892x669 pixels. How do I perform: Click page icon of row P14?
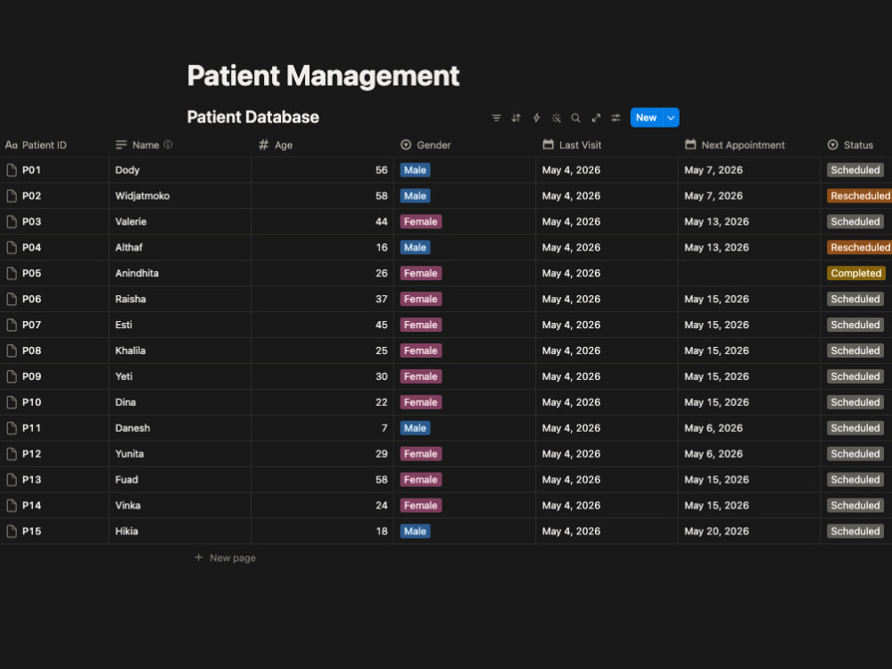click(x=12, y=505)
